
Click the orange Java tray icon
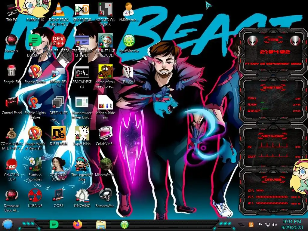(251, 224)
